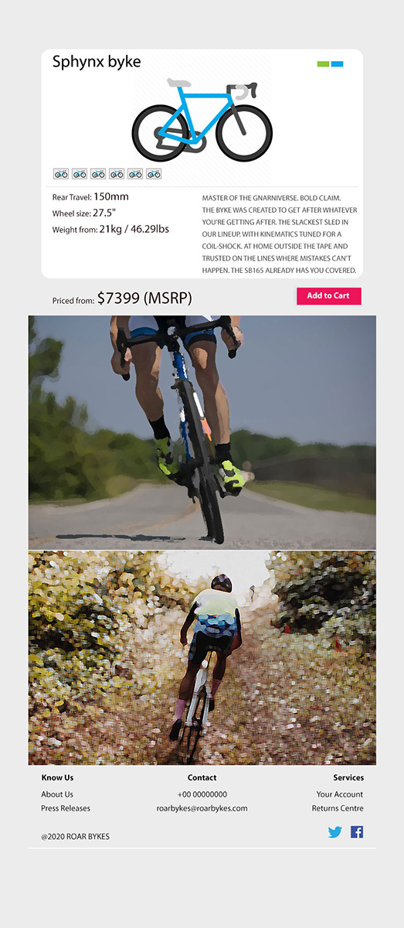Open the Twitter bird icon

[334, 832]
